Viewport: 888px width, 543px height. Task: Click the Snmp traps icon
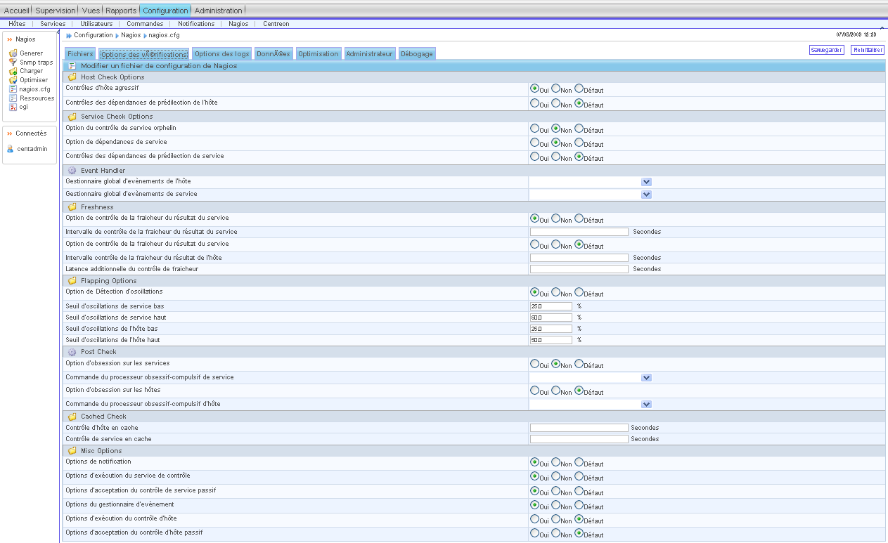point(13,63)
